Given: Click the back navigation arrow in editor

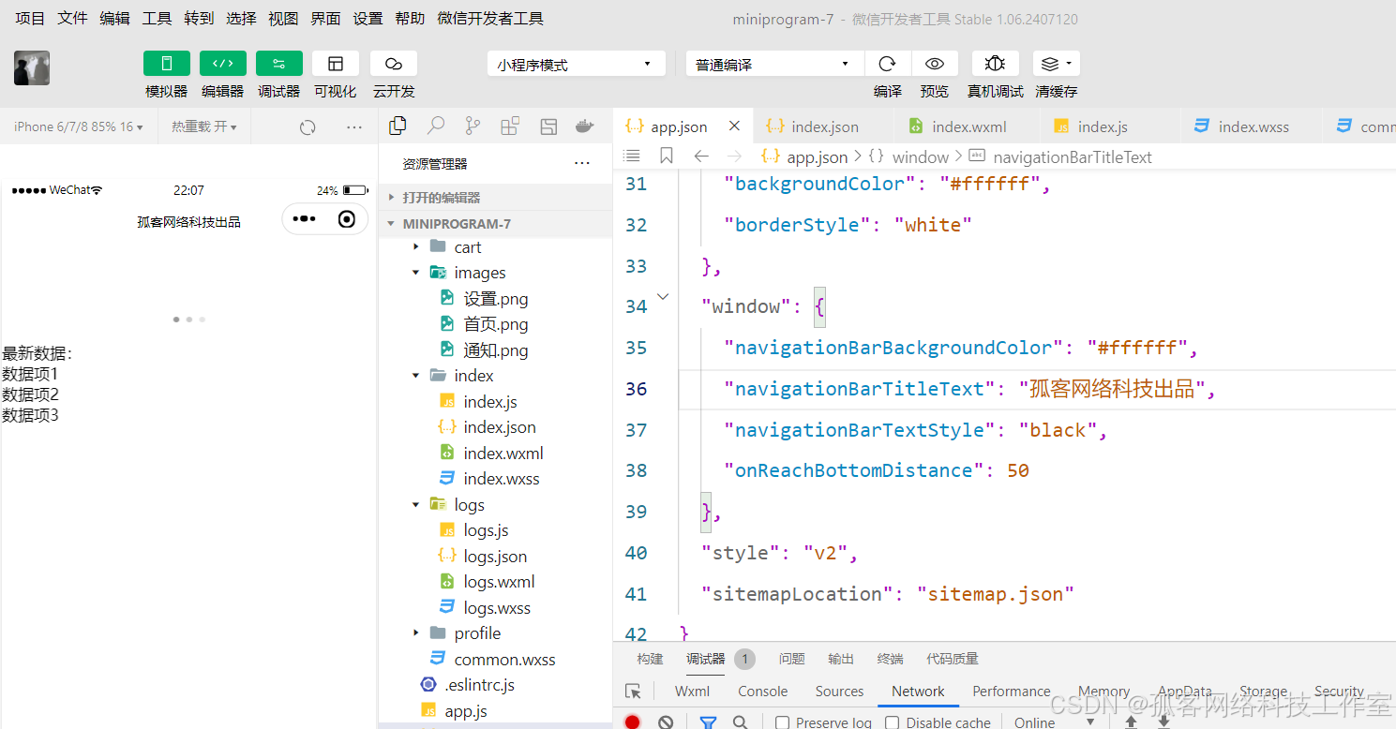Looking at the screenshot, I should 701,156.
